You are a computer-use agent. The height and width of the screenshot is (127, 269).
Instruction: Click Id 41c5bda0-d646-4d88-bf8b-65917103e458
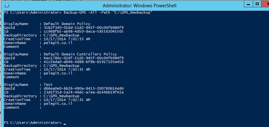[x=84, y=62]
